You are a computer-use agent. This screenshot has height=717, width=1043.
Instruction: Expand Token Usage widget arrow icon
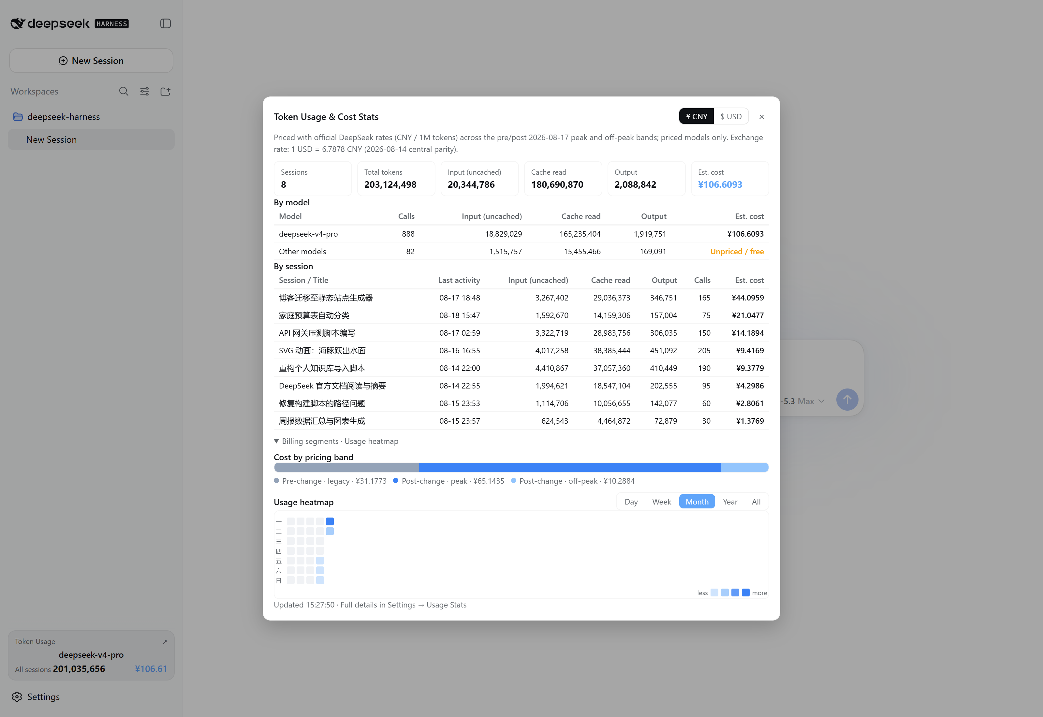tap(164, 642)
